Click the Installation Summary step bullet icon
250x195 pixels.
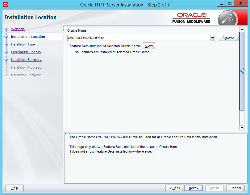[x=6, y=60]
